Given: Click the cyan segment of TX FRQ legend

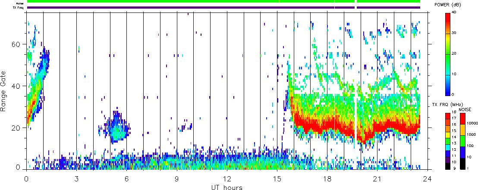Looking at the screenshot, I should [448, 148].
